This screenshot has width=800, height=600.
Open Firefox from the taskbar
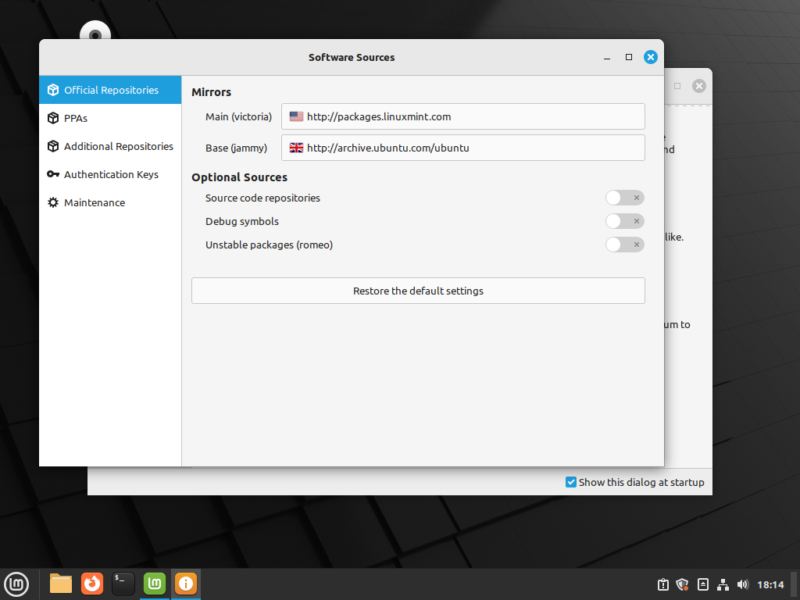92,583
